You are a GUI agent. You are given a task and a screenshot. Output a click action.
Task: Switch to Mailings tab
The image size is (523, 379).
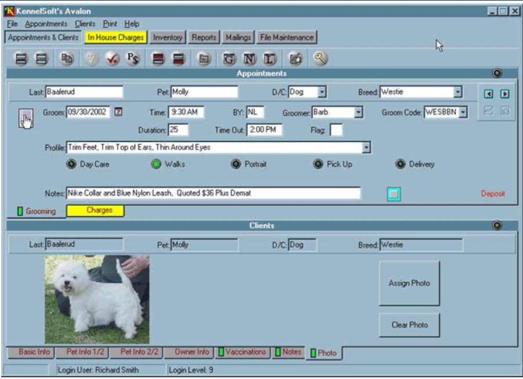[x=238, y=37]
